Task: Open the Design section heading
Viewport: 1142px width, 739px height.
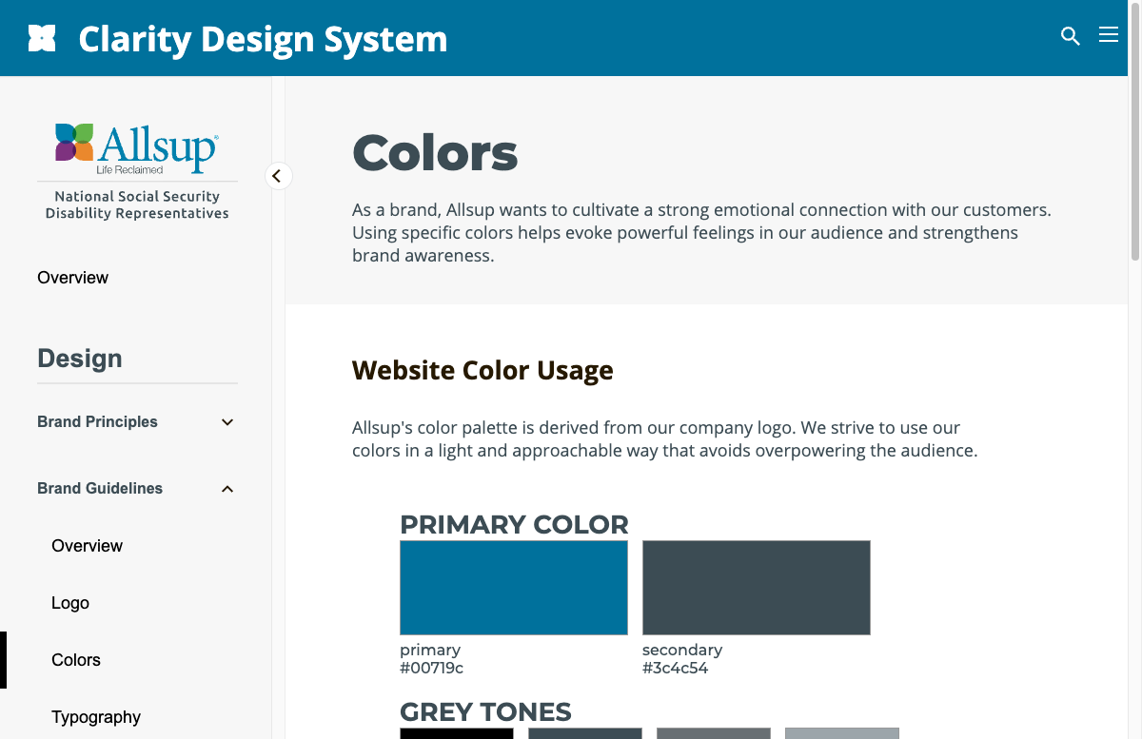Action: (x=79, y=359)
